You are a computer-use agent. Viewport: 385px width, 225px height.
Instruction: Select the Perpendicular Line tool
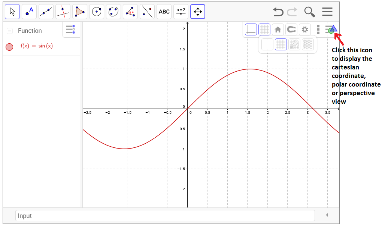click(63, 12)
